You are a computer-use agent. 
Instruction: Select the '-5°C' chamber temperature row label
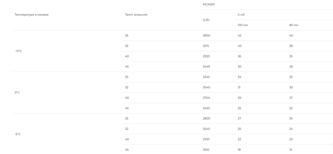(x=18, y=134)
